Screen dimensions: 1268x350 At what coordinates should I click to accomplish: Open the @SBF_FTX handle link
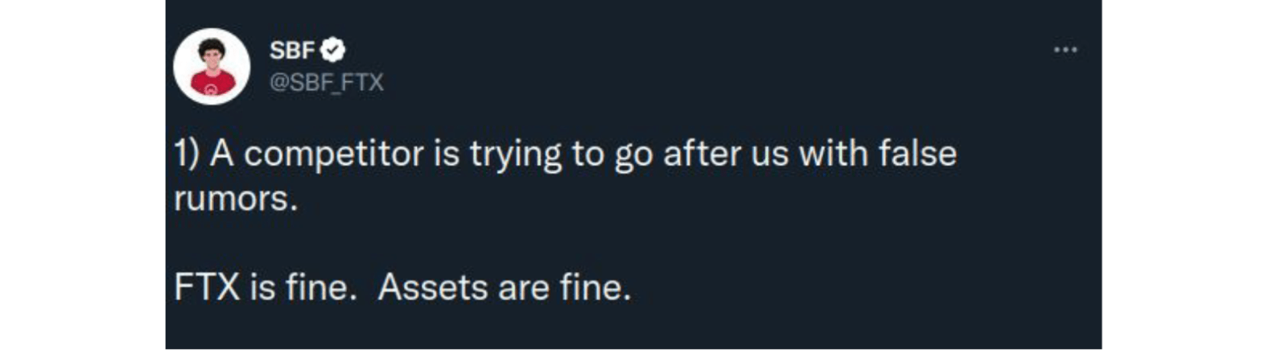pos(326,82)
